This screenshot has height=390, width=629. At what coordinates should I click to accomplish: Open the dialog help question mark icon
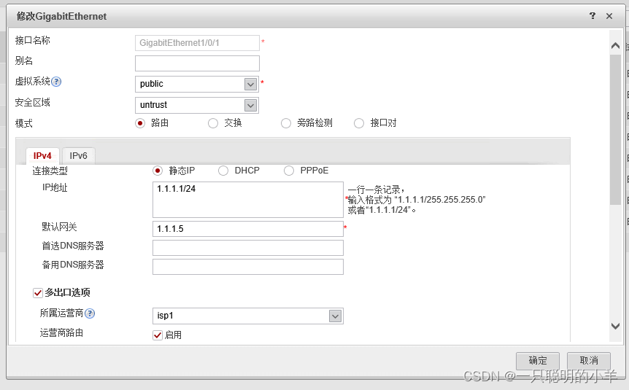593,15
